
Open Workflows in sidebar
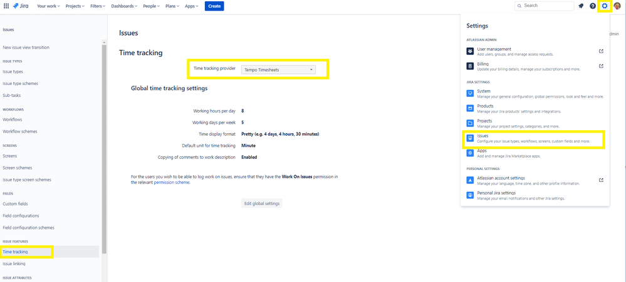click(13, 119)
